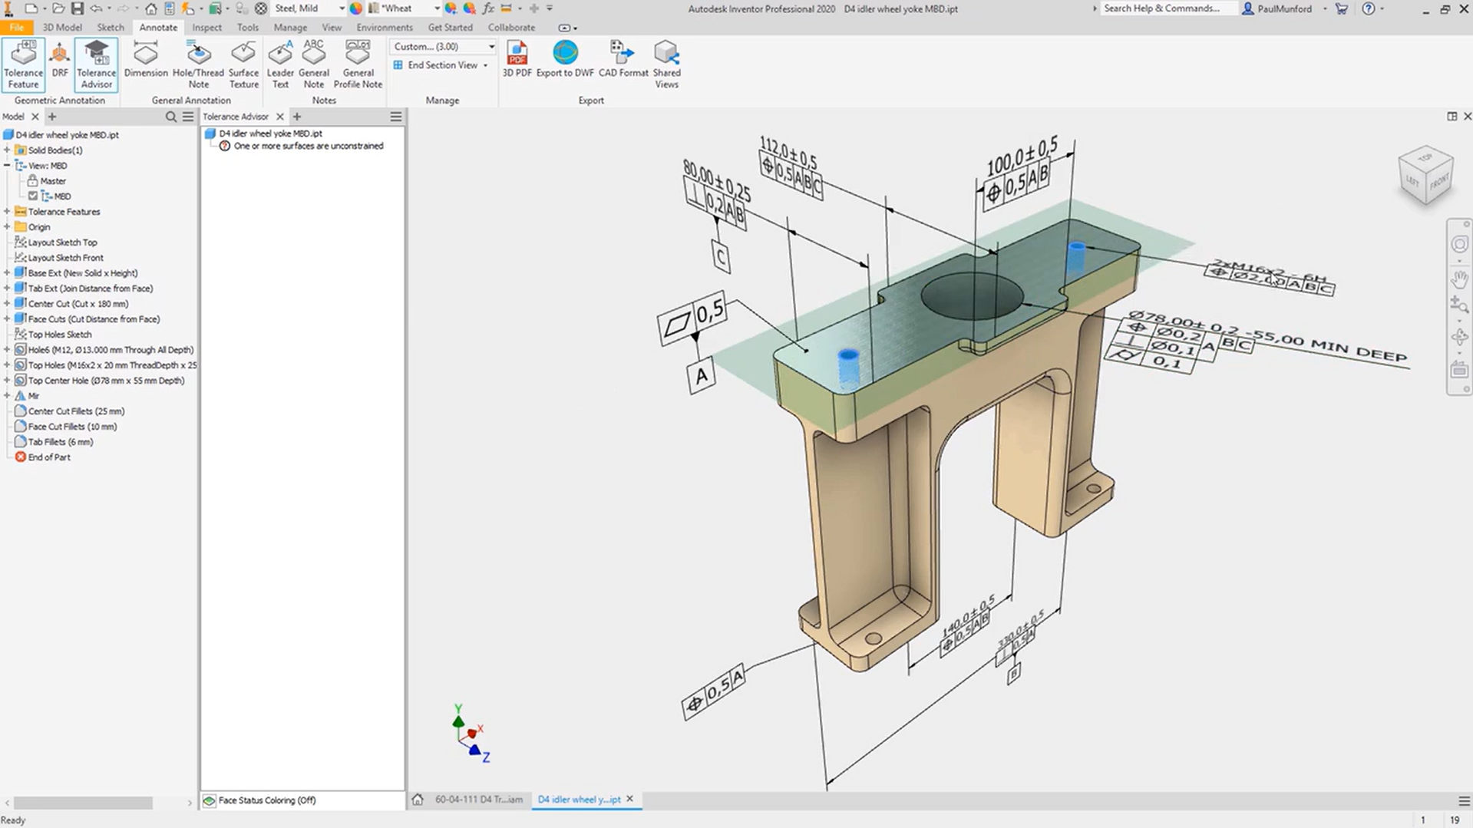Add a new browser panel next to Model
The image size is (1473, 828).
(x=52, y=117)
